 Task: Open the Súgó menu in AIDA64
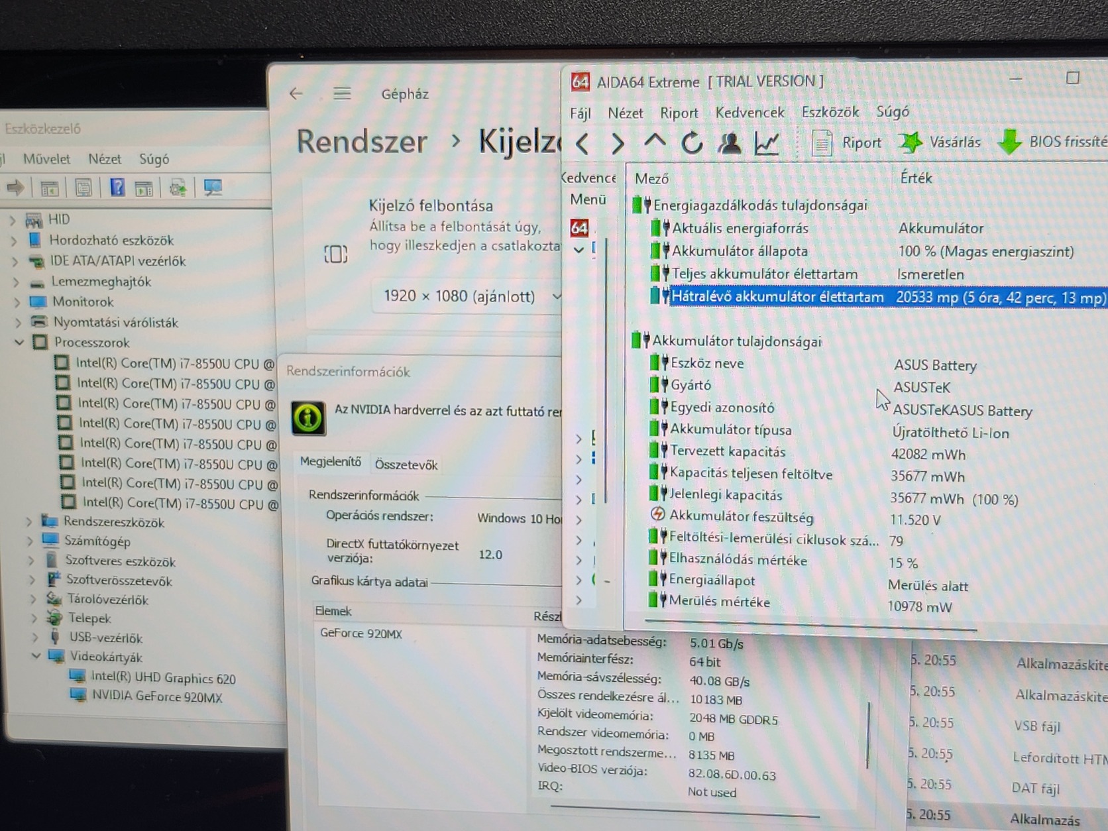[893, 111]
